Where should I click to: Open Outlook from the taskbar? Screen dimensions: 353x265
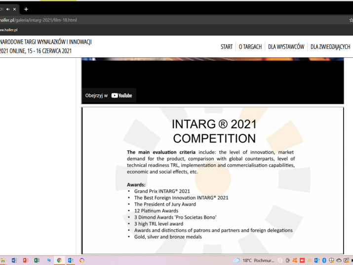click(x=71, y=260)
